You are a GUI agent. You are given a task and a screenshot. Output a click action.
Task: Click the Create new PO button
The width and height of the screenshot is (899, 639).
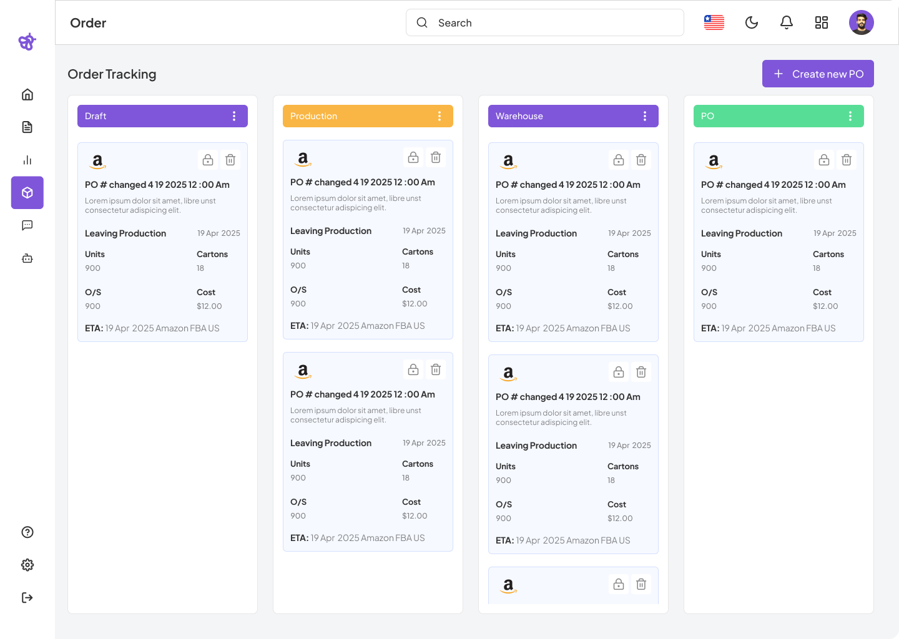pyautogui.click(x=818, y=74)
